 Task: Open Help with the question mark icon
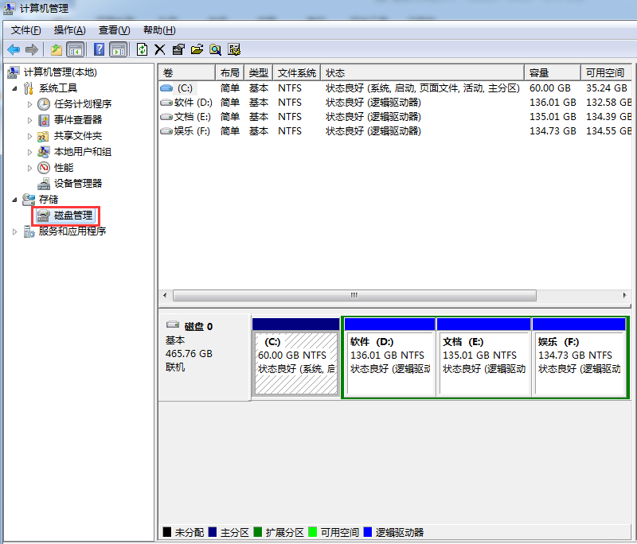[99, 49]
